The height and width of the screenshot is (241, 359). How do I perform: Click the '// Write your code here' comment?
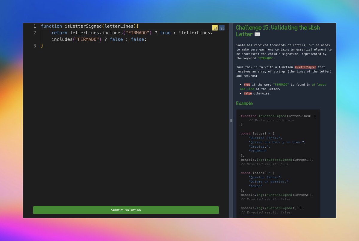[x=271, y=120]
